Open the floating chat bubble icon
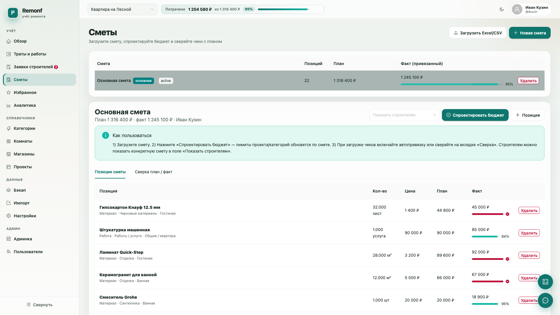Viewport: 560px width, 315px height. pyautogui.click(x=545, y=300)
